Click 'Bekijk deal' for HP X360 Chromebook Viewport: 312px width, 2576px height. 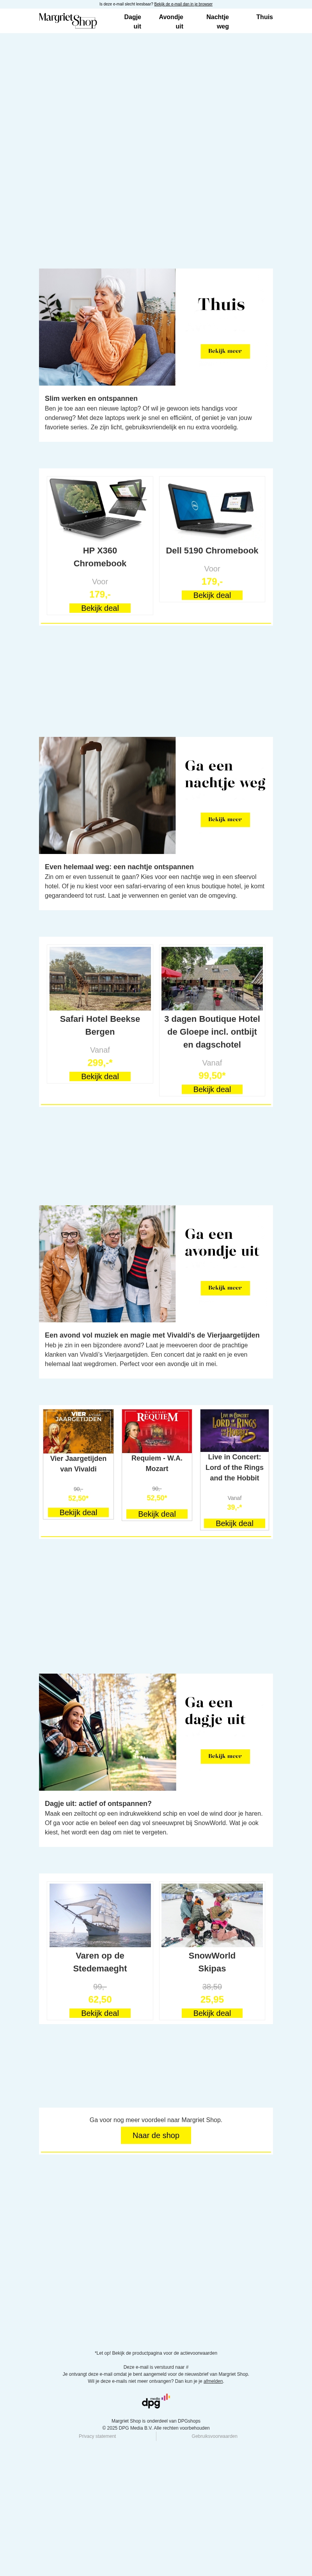[100, 608]
